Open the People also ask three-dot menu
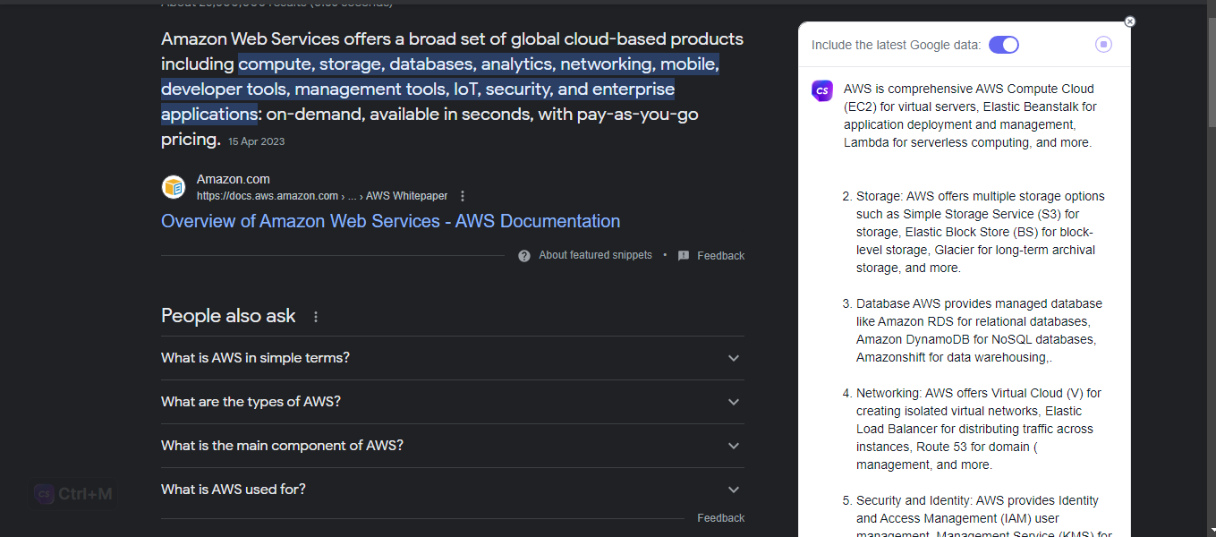The height and width of the screenshot is (537, 1216). [315, 317]
